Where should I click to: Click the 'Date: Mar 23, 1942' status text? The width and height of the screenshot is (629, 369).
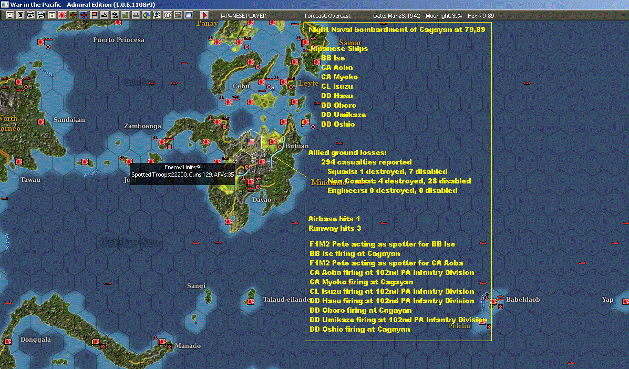(396, 16)
